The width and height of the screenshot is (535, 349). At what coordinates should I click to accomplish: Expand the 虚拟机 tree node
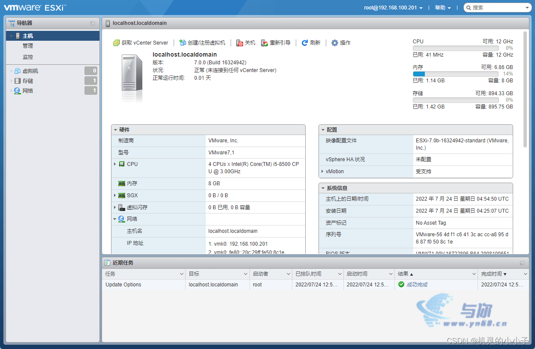11,71
